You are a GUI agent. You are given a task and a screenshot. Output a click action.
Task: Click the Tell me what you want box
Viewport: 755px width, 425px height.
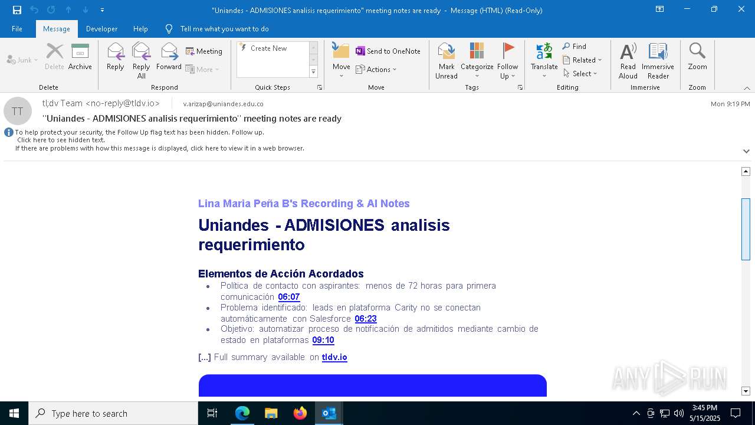coord(217,29)
